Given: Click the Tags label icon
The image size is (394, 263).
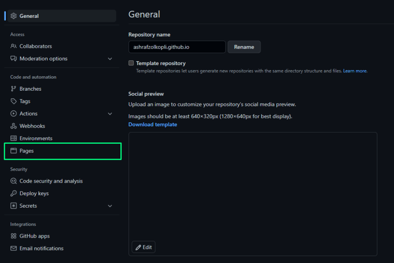Looking at the screenshot, I should coord(13,101).
